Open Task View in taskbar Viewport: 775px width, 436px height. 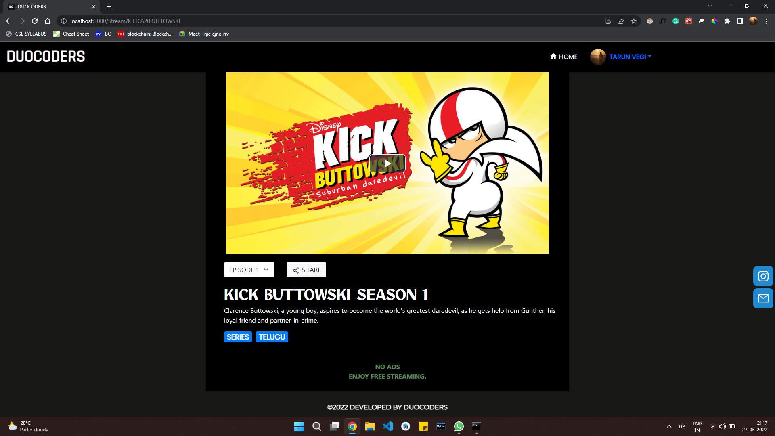pyautogui.click(x=335, y=426)
